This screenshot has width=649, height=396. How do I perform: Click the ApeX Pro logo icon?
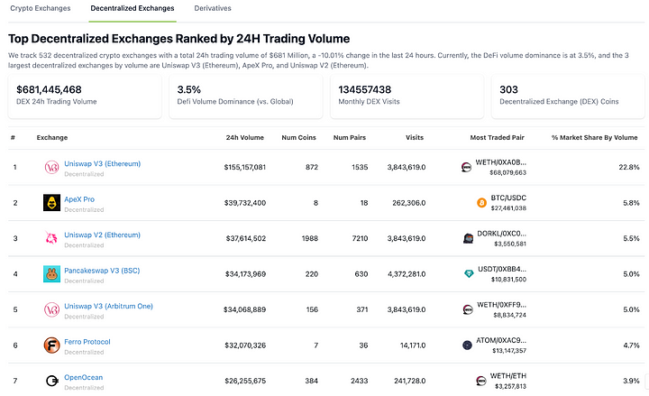tap(51, 203)
